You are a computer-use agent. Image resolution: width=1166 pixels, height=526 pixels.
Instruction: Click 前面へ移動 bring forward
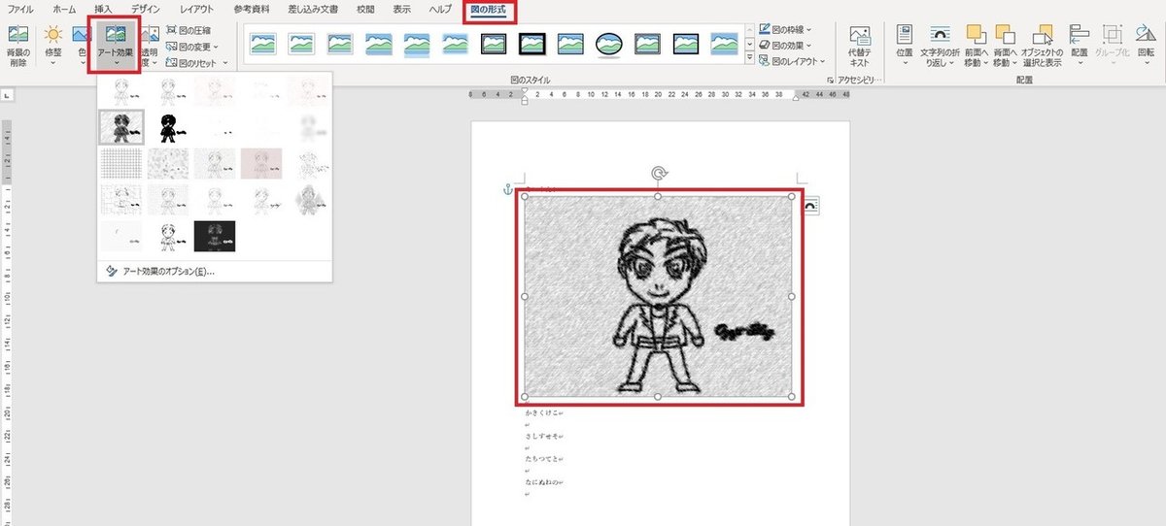(975, 45)
